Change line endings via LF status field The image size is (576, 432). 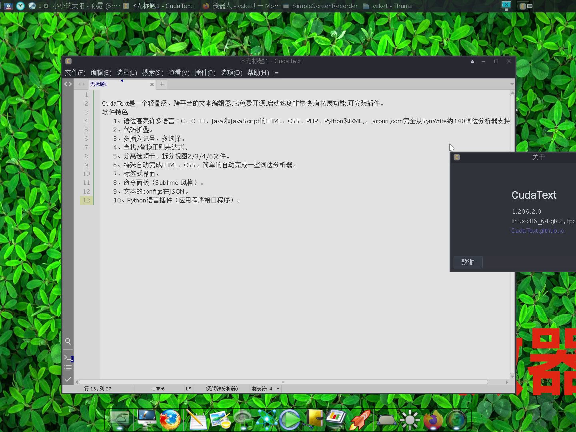(x=188, y=388)
